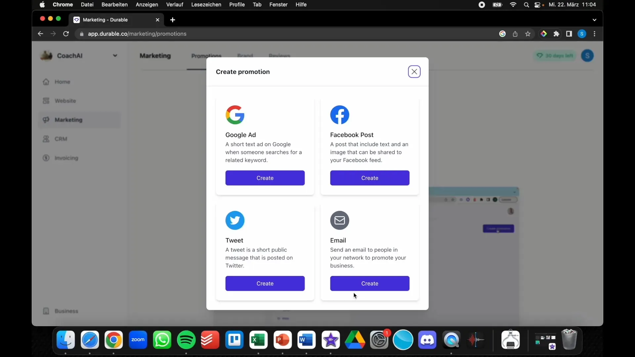Viewport: 635px width, 357px height.
Task: Create a Google Ad promotion
Action: 265,178
